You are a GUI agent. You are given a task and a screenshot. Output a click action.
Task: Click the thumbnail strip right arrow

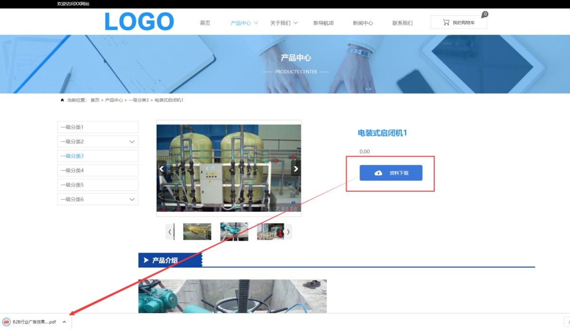(x=288, y=232)
